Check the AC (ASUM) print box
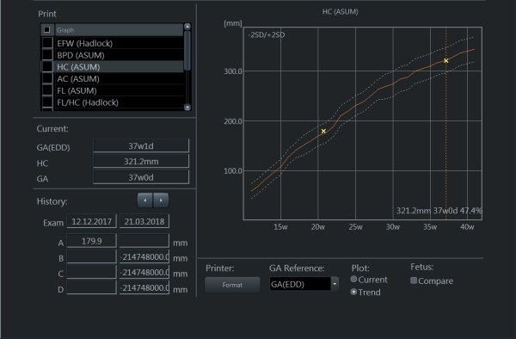 pos(47,78)
